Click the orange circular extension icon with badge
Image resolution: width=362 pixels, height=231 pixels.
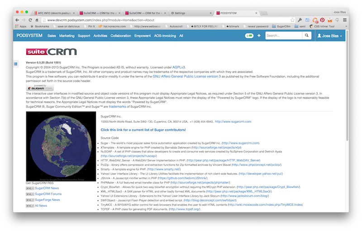[315, 20]
